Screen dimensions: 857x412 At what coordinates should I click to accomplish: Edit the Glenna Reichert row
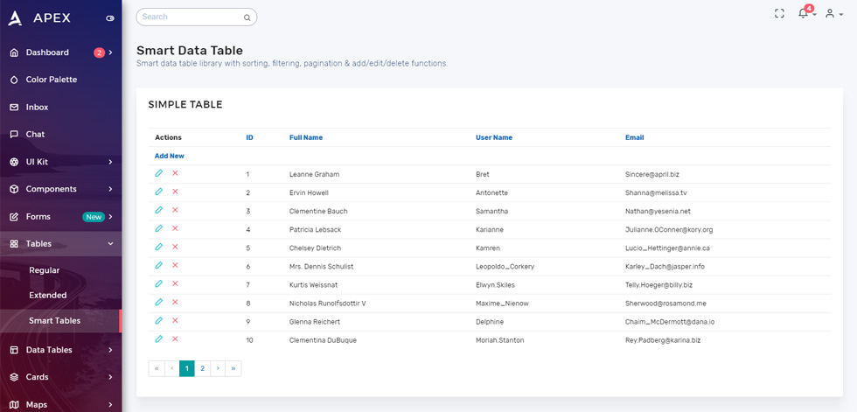158,320
